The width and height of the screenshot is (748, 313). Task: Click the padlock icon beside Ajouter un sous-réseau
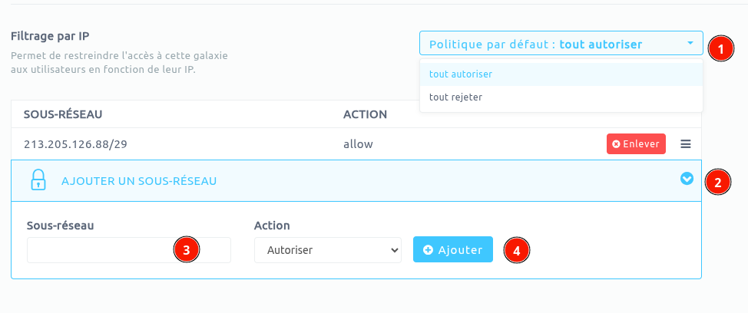(x=38, y=180)
